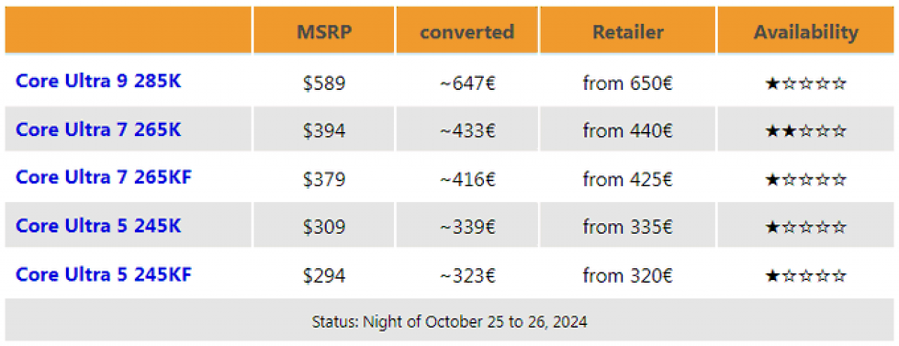
Task: Click the Availability column header
Action: point(806,32)
